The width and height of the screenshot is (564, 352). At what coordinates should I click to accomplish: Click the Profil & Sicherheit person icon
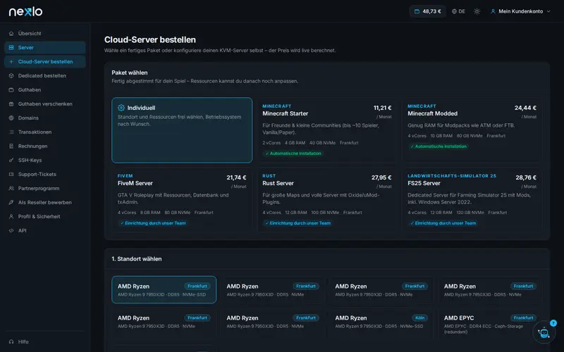pos(11,217)
